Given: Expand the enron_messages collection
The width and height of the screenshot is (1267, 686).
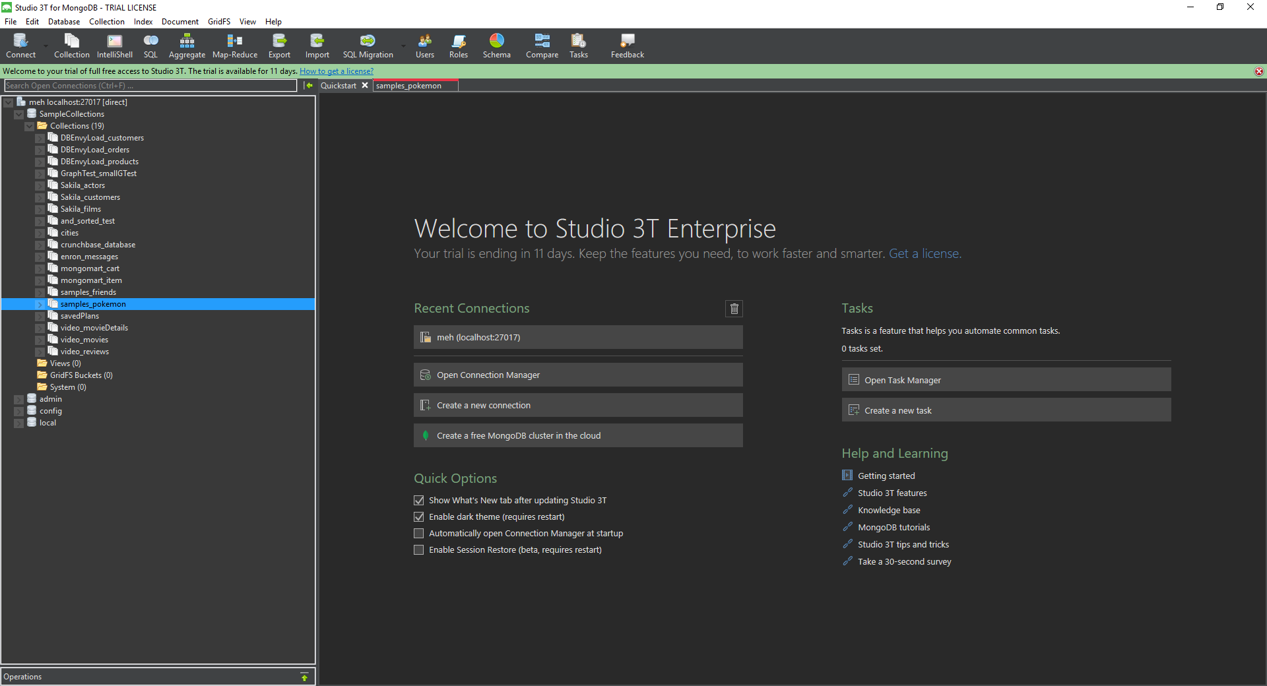Looking at the screenshot, I should coord(40,257).
